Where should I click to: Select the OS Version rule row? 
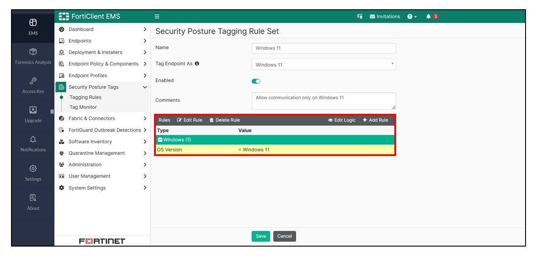(275, 150)
